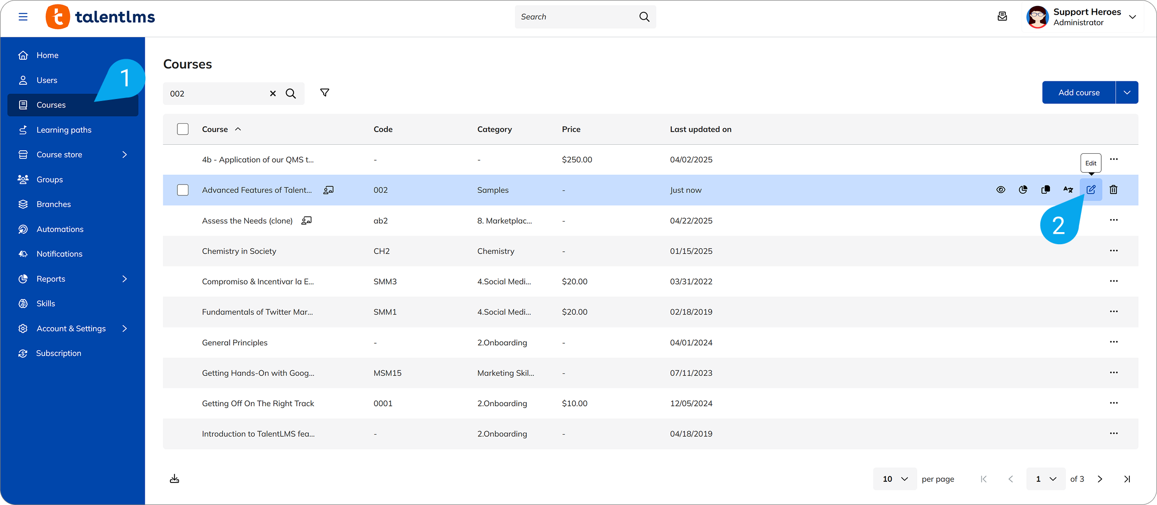This screenshot has width=1157, height=505.
Task: Open the messages inbox icon in top bar
Action: coord(1002,17)
